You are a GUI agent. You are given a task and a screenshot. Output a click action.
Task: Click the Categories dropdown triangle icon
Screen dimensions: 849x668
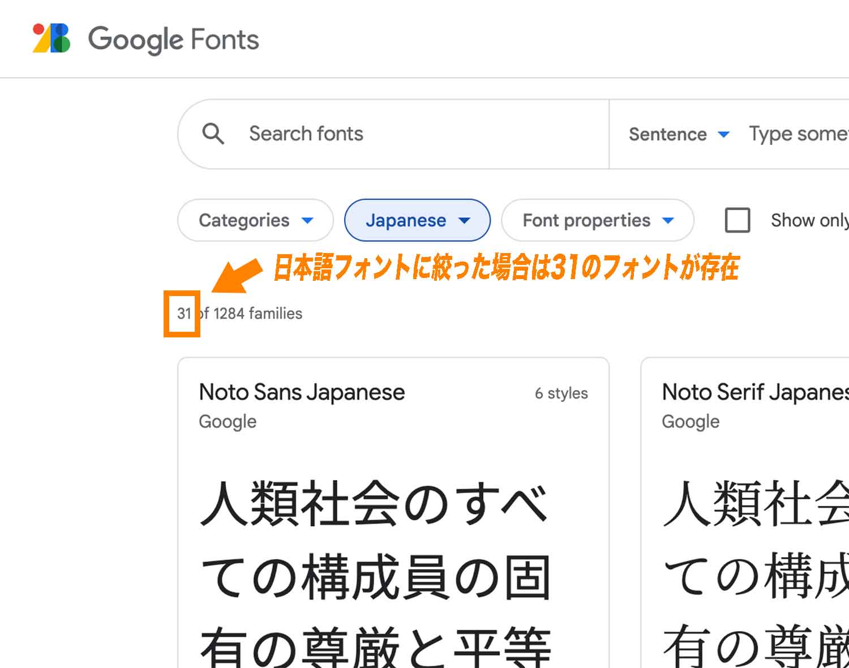point(306,221)
